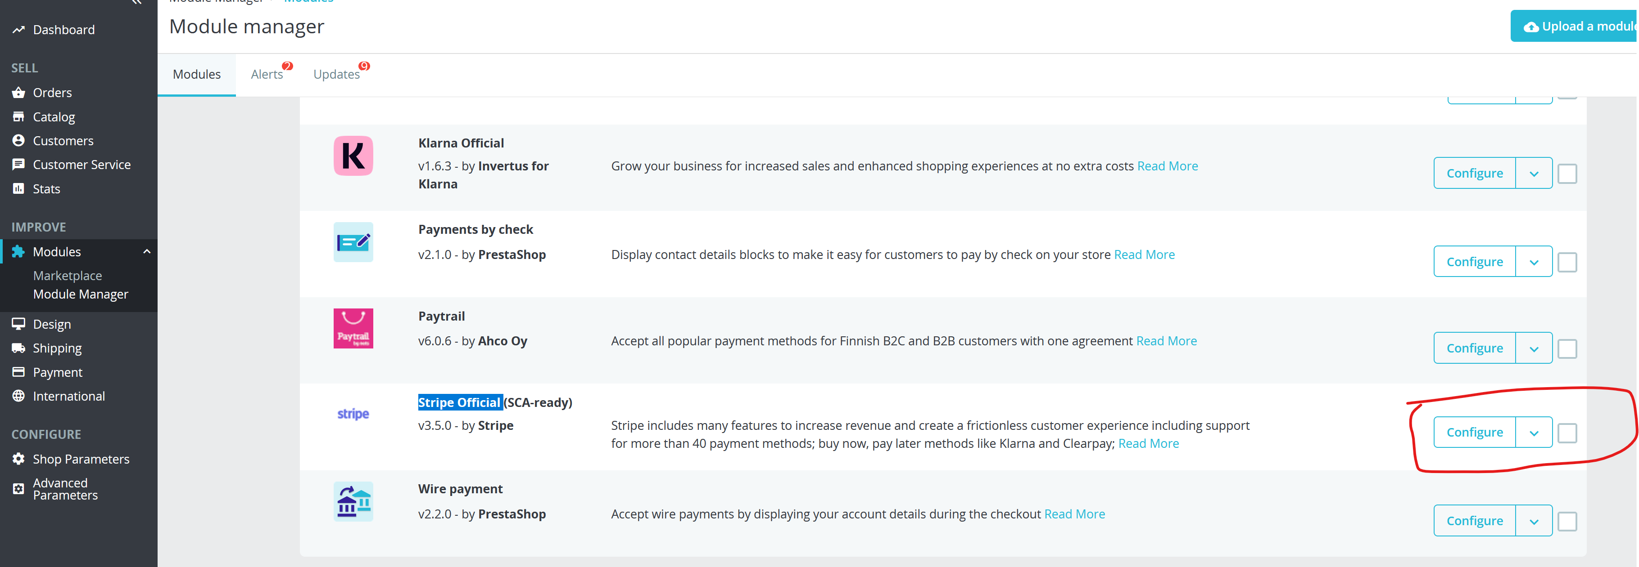Configure the Paytrail module
Image resolution: width=1639 pixels, height=567 pixels.
[x=1475, y=348]
